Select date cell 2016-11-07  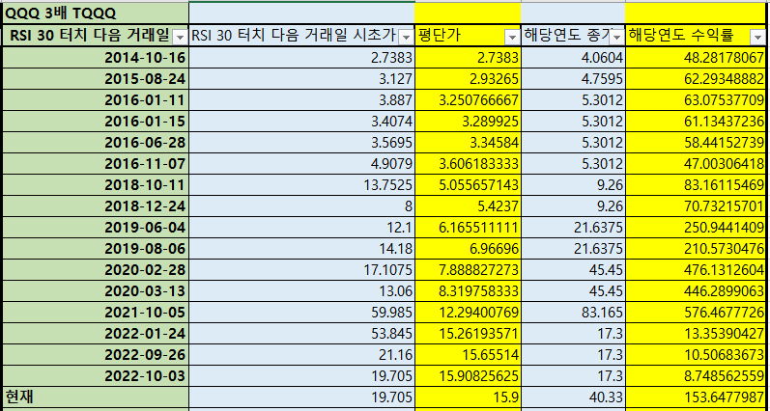96,163
